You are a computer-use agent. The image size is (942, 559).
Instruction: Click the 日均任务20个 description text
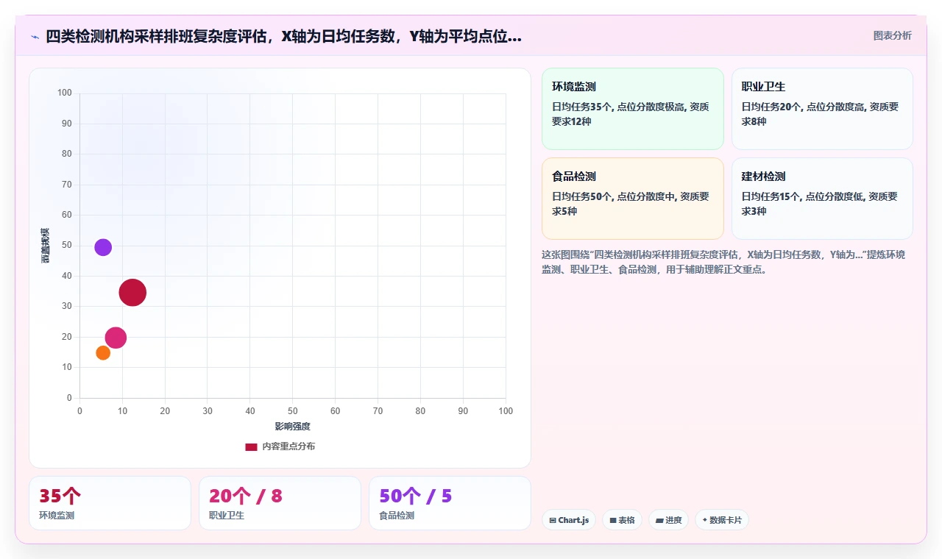tap(820, 114)
